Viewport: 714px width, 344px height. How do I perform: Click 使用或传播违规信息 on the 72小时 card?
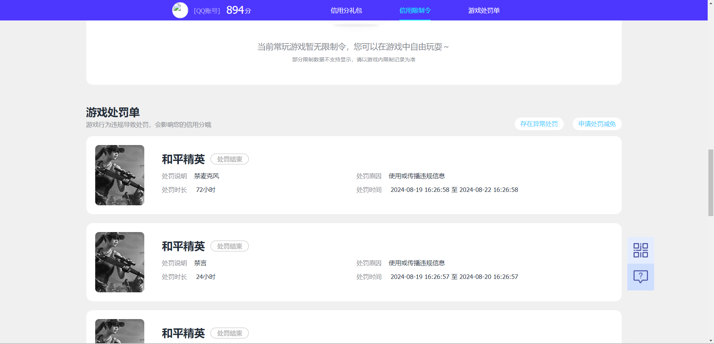coord(417,176)
